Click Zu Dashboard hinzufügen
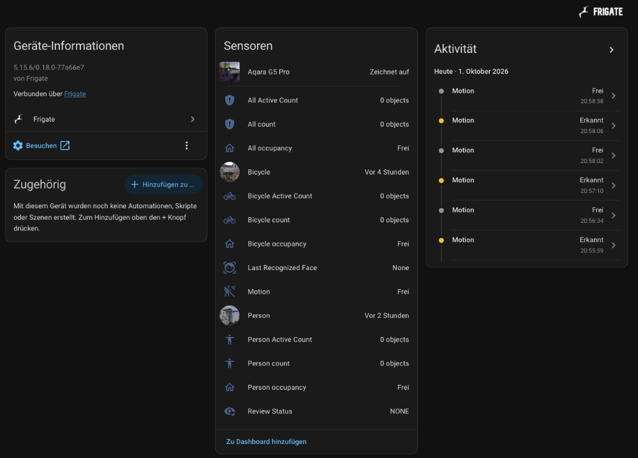The height and width of the screenshot is (458, 638). point(267,441)
